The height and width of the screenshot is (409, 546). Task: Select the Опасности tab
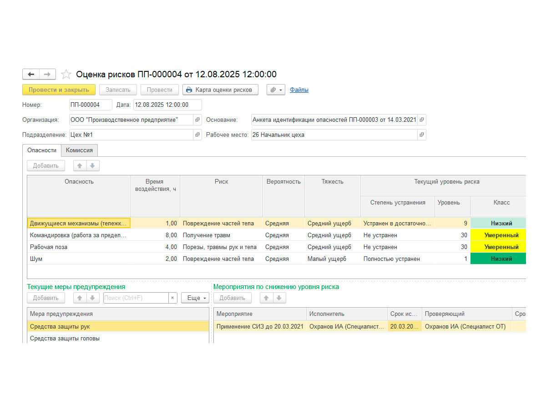pyautogui.click(x=42, y=150)
